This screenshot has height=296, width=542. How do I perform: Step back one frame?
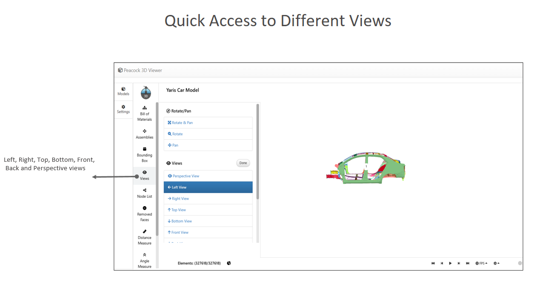[442, 263]
